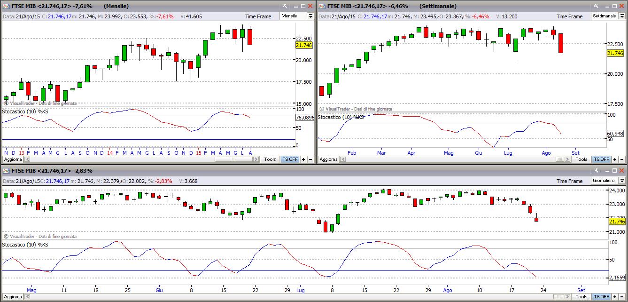Open the Settimanale time frame dropdown
The image size is (628, 302).
pos(622,16)
